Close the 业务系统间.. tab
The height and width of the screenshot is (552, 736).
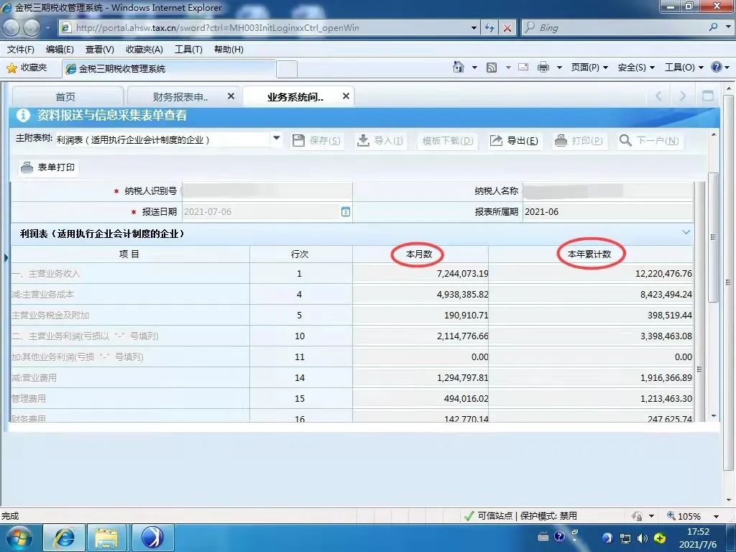(x=346, y=96)
